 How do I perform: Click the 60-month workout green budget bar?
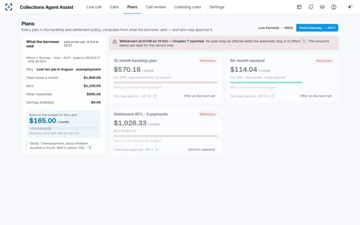point(266,82)
